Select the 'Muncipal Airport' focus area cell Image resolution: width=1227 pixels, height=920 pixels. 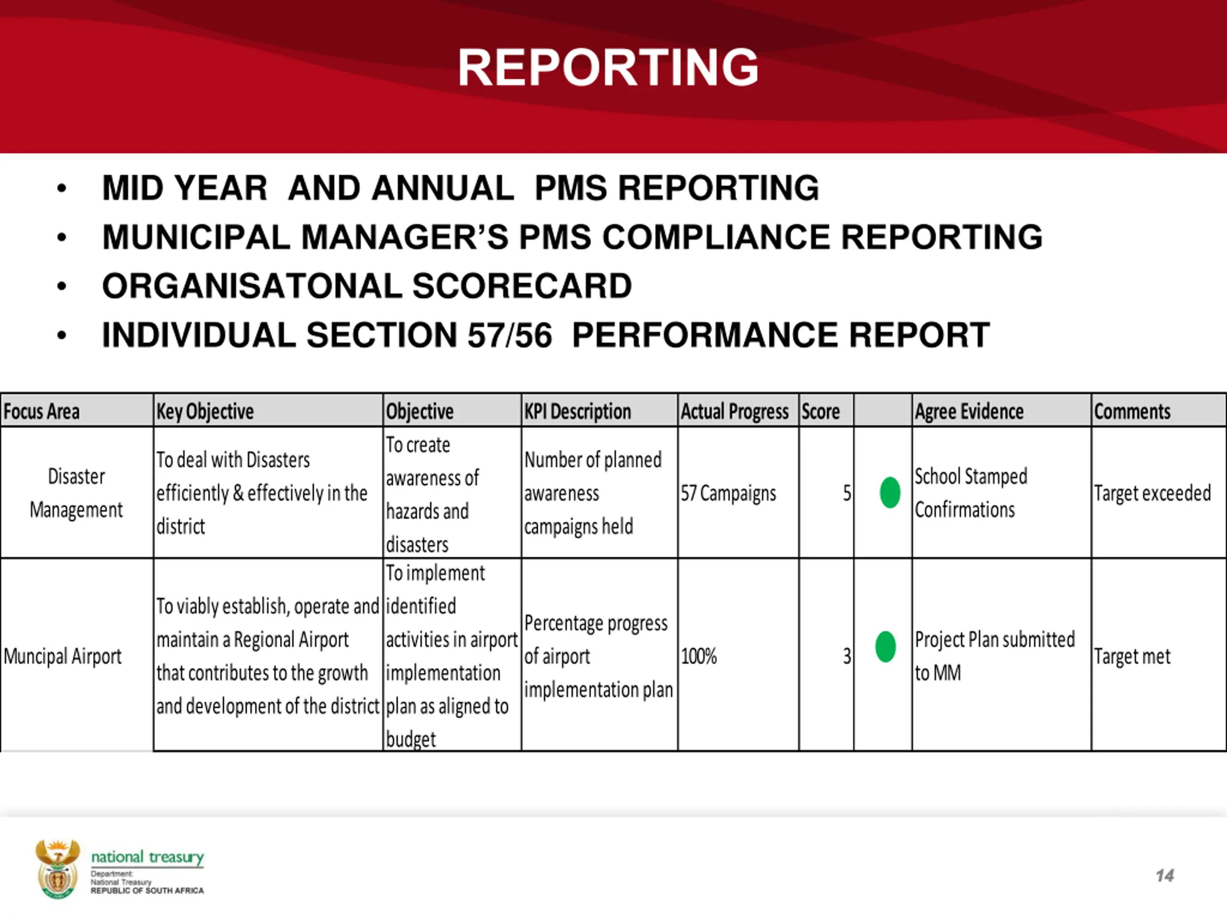coord(77,655)
